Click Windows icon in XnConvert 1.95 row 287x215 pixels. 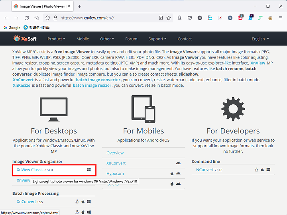pos(89,201)
